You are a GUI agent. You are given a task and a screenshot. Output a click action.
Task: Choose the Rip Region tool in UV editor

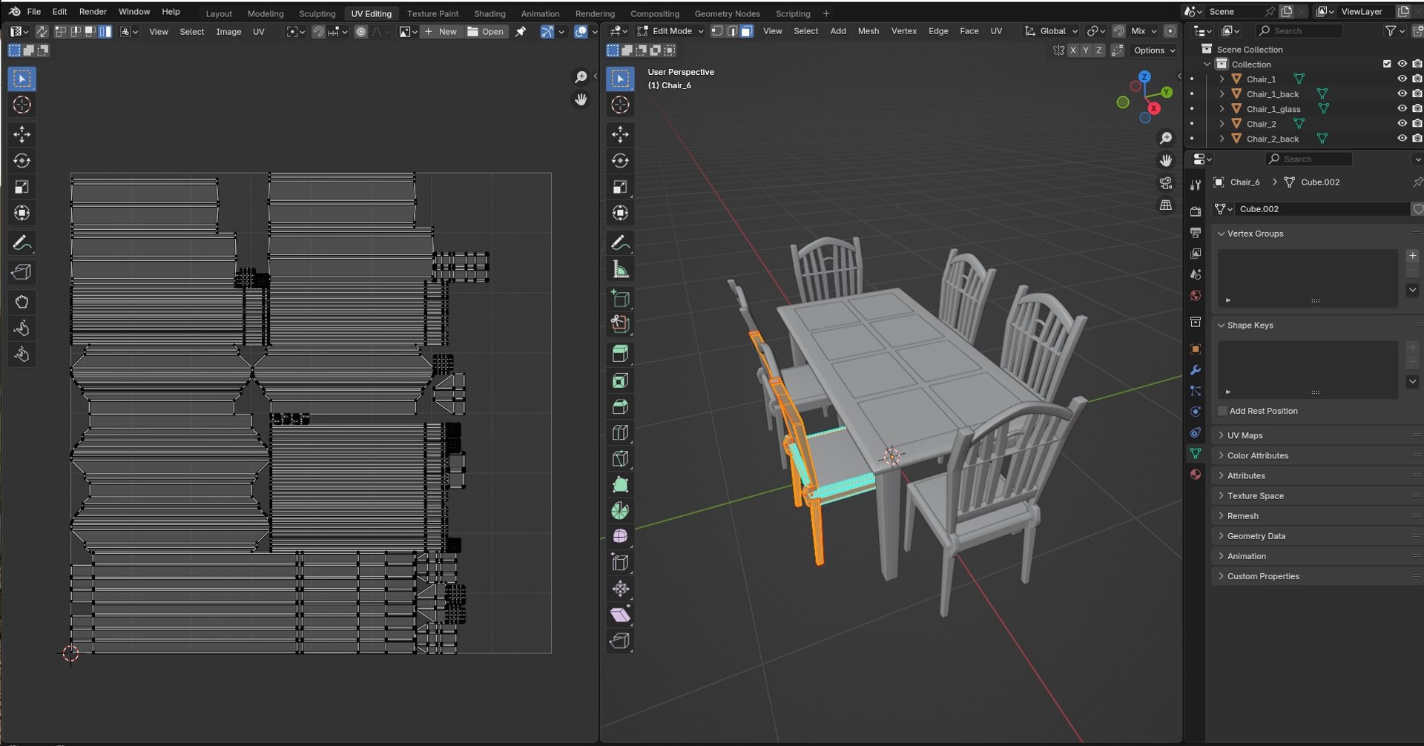pyautogui.click(x=22, y=272)
